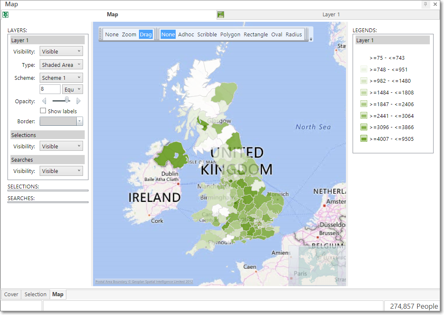This screenshot has height=315, width=444.
Task: Select the Oval selection tool
Action: point(277,34)
